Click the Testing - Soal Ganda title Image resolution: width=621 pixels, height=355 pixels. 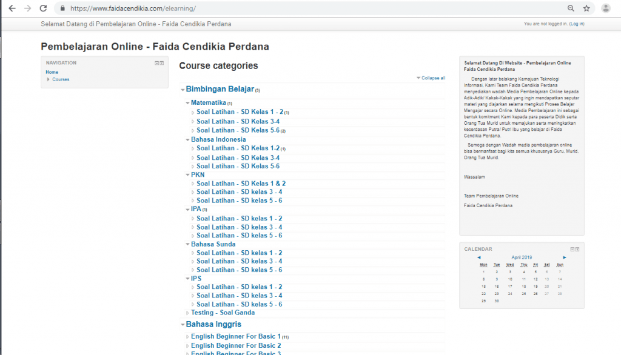(x=223, y=313)
